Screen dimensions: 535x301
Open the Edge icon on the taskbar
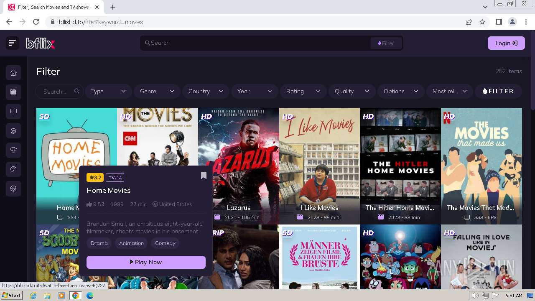pos(89,296)
